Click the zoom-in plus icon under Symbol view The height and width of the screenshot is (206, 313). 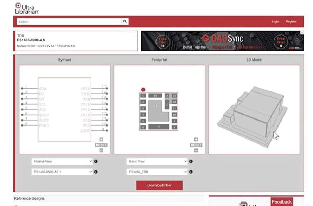[x=101, y=139]
